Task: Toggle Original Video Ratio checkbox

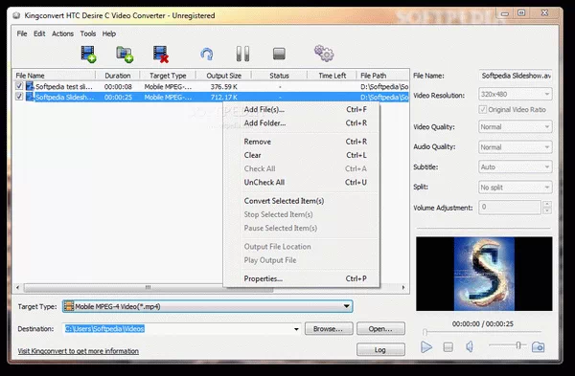Action: 483,109
